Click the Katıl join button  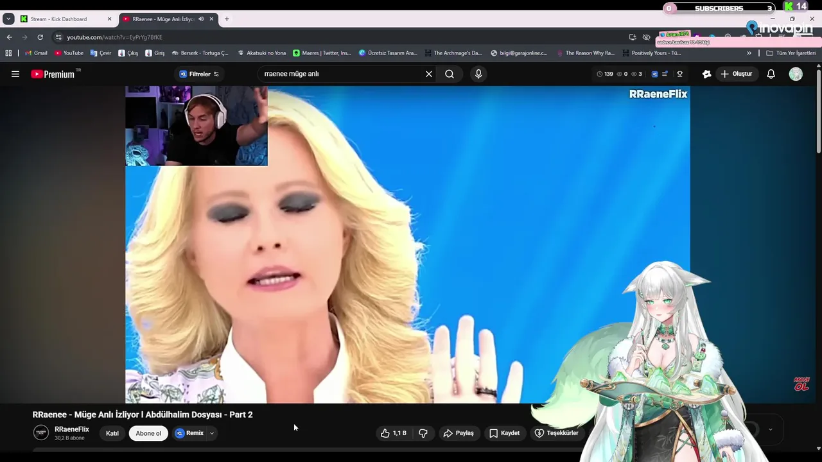tap(112, 433)
